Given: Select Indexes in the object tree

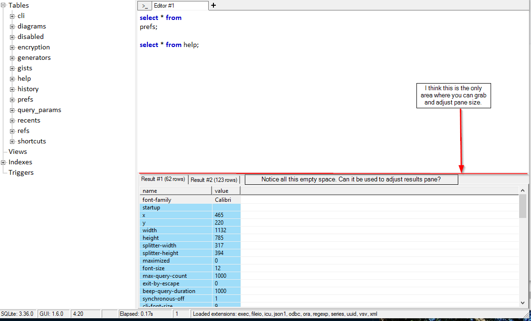Looking at the screenshot, I should [x=20, y=161].
